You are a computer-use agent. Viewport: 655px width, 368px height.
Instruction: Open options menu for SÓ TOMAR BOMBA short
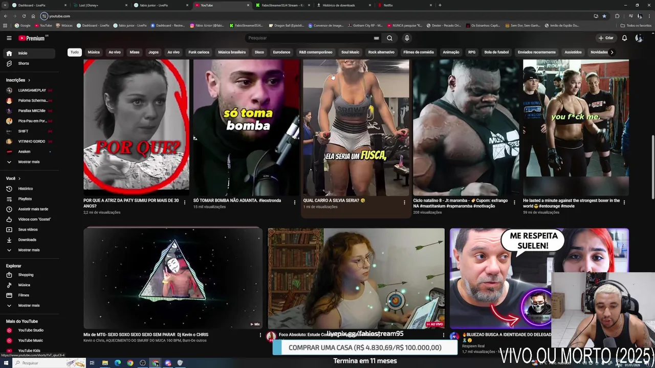point(294,202)
